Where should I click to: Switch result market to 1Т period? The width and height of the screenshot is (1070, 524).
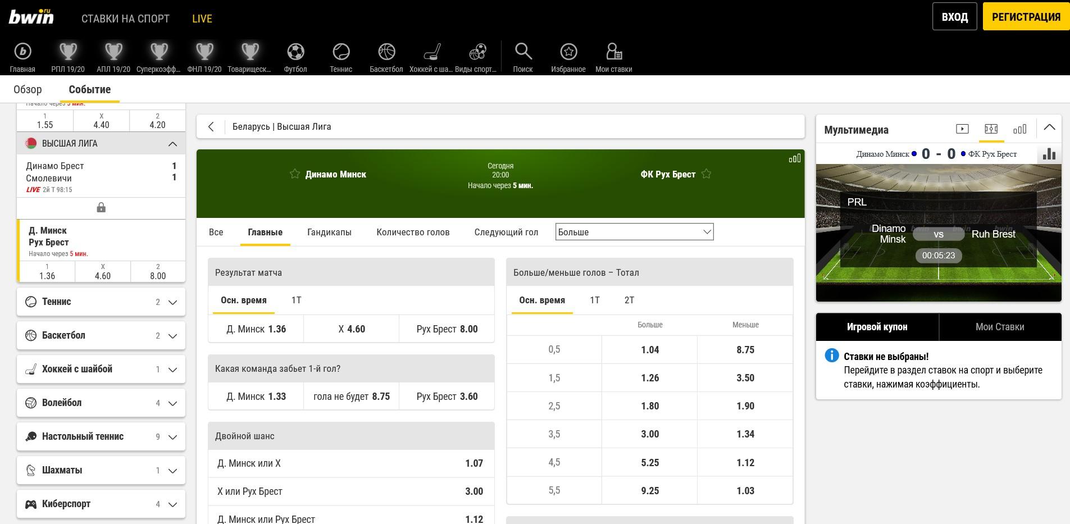(297, 300)
